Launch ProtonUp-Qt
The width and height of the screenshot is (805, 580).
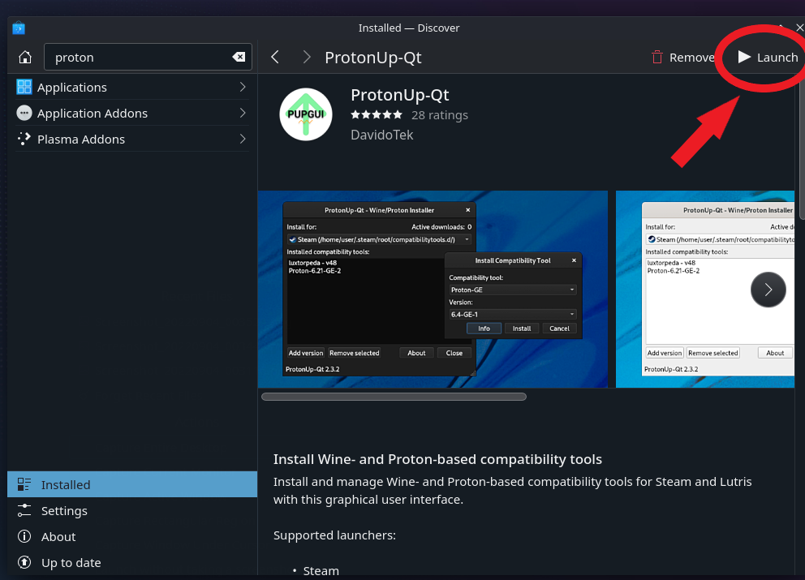click(x=768, y=57)
